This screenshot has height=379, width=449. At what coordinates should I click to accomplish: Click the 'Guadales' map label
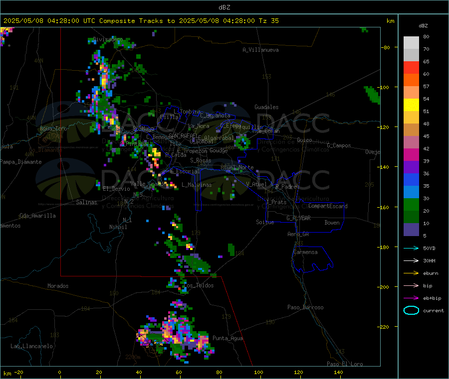(x=266, y=107)
